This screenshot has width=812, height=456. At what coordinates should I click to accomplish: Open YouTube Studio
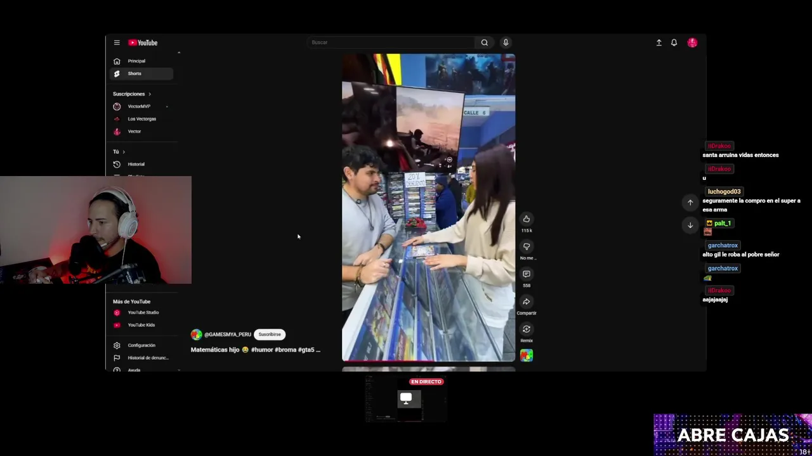[141, 312]
